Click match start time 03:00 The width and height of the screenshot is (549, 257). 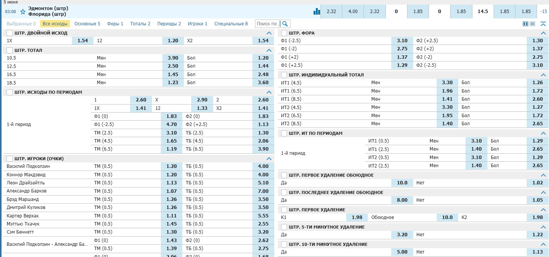coord(10,12)
